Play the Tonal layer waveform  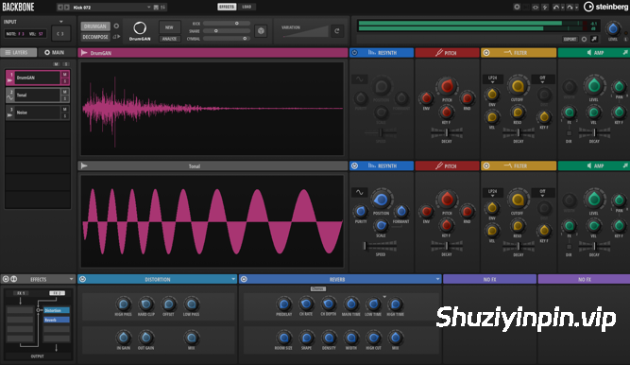click(84, 165)
